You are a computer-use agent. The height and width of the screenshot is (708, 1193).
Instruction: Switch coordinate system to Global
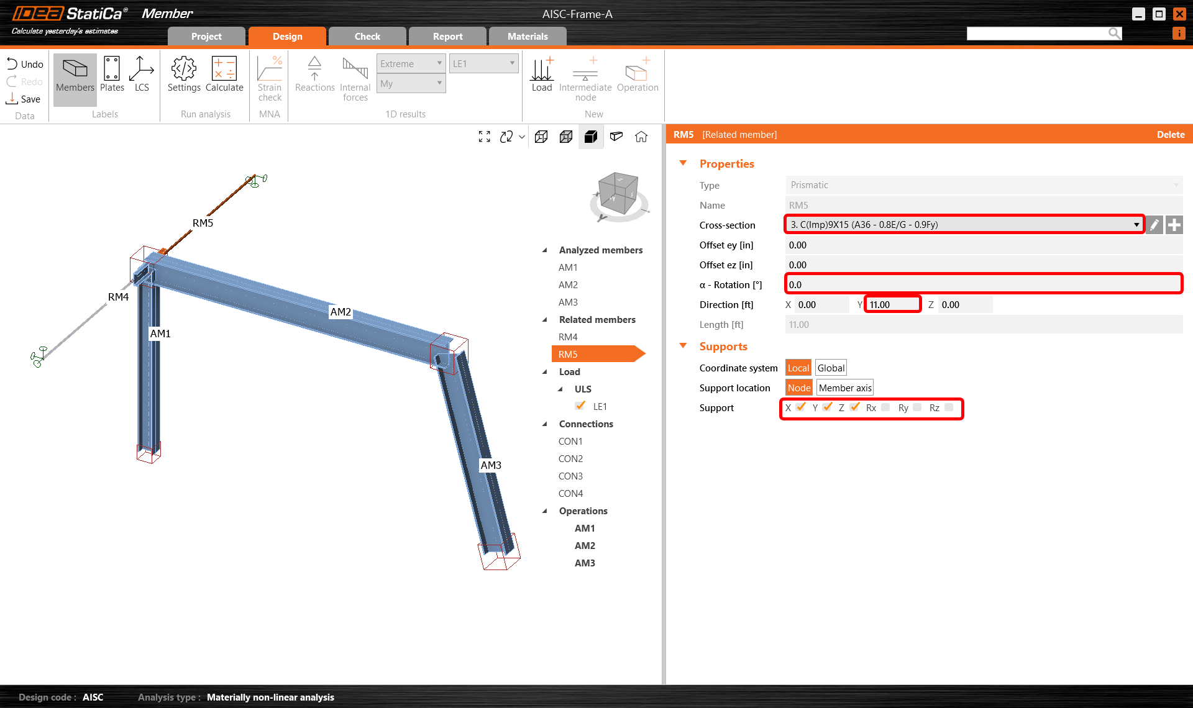[x=830, y=367]
